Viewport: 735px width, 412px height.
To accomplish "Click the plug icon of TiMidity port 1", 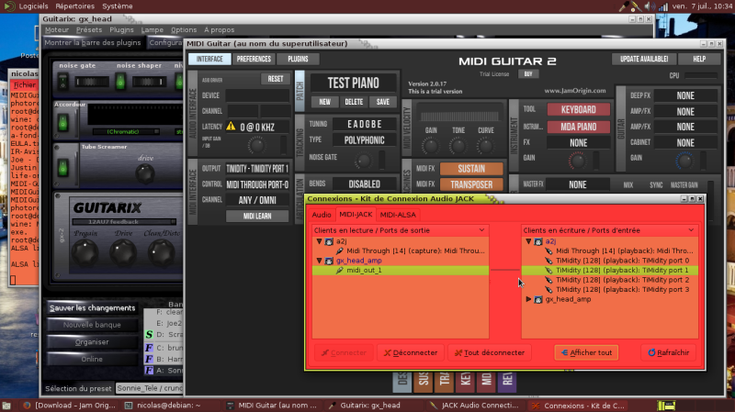I will coord(548,270).
